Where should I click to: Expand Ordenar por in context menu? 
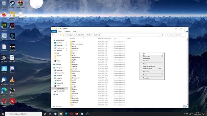coord(152,56)
